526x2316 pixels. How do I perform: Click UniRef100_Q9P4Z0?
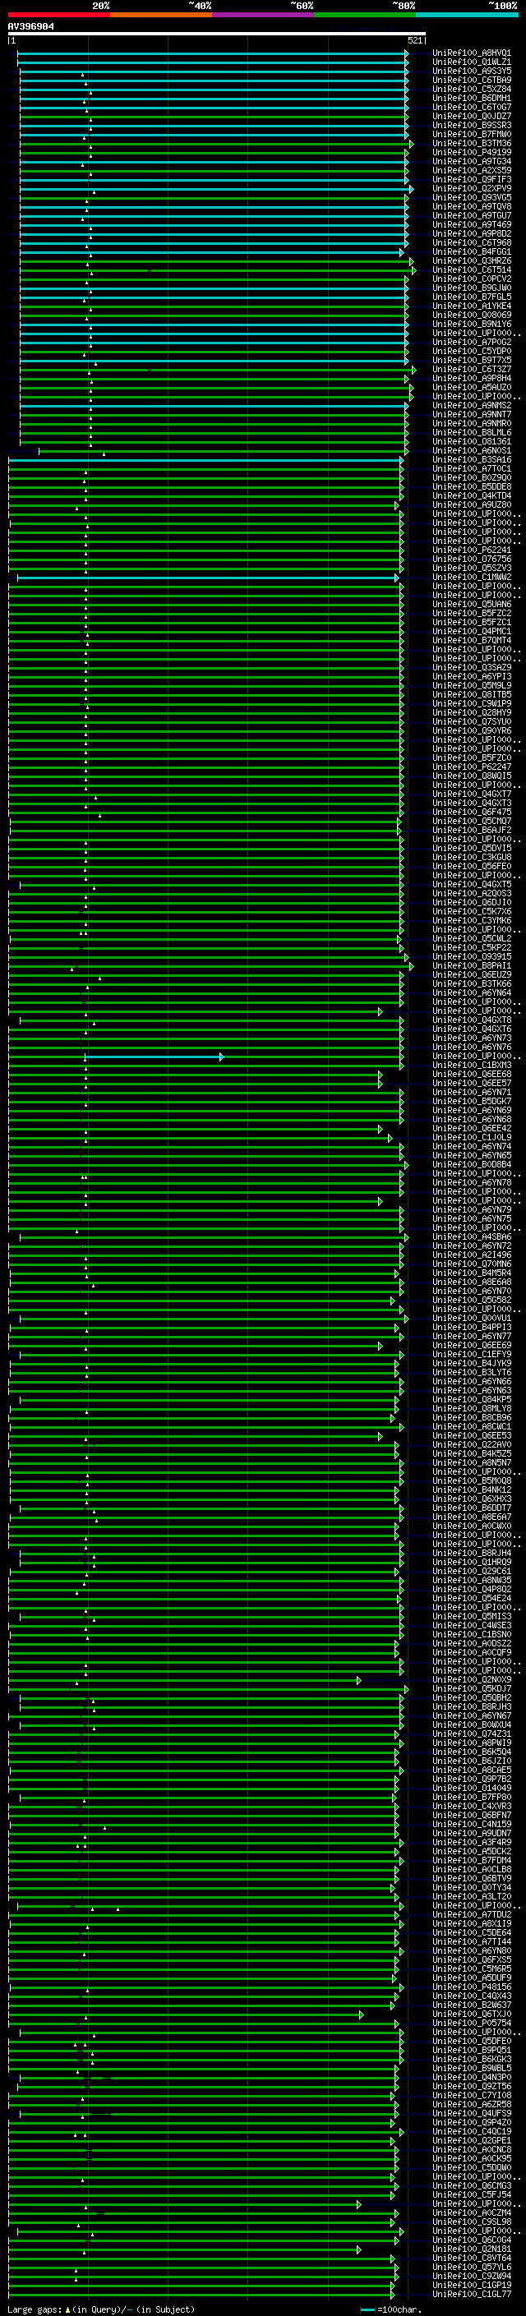[471, 2122]
